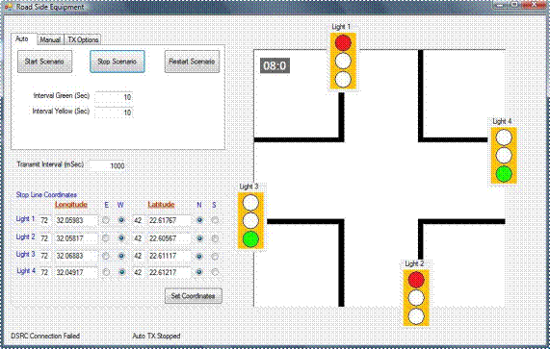Click the application icon in title bar
The height and width of the screenshot is (349, 550).
[8, 7]
